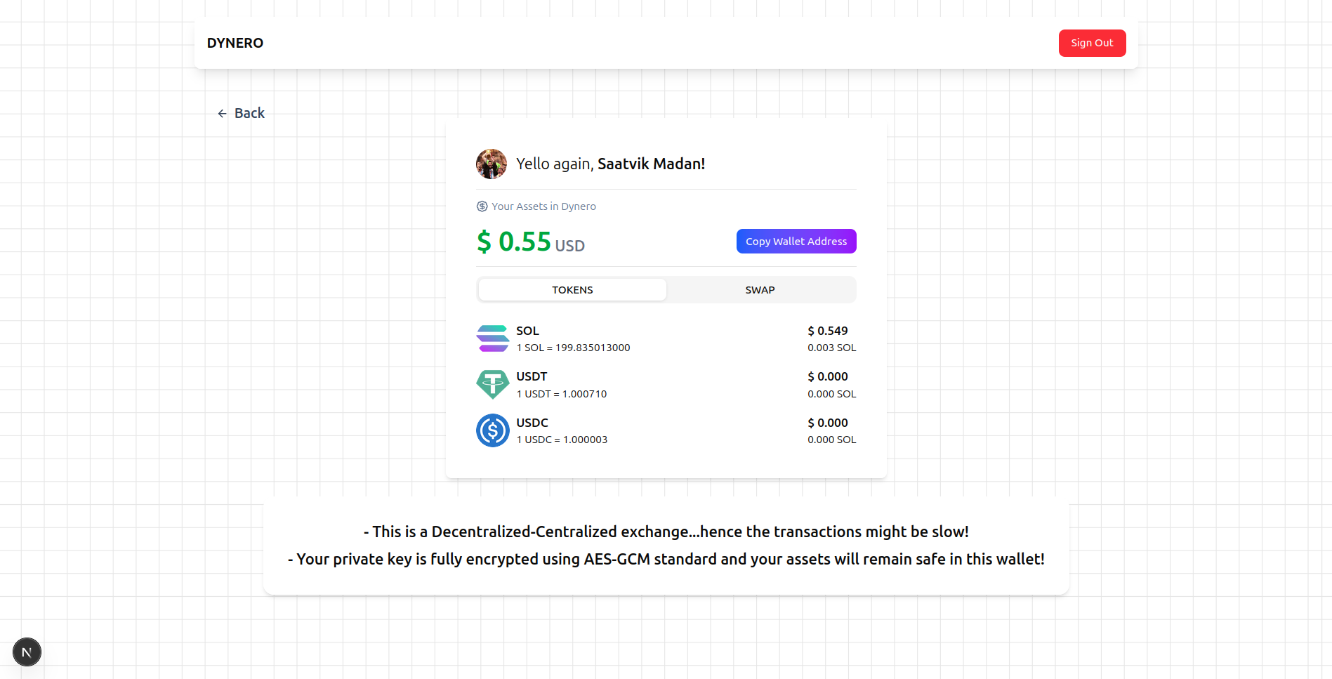
Task: Click the Next.js dev tools icon
Action: coord(27,652)
